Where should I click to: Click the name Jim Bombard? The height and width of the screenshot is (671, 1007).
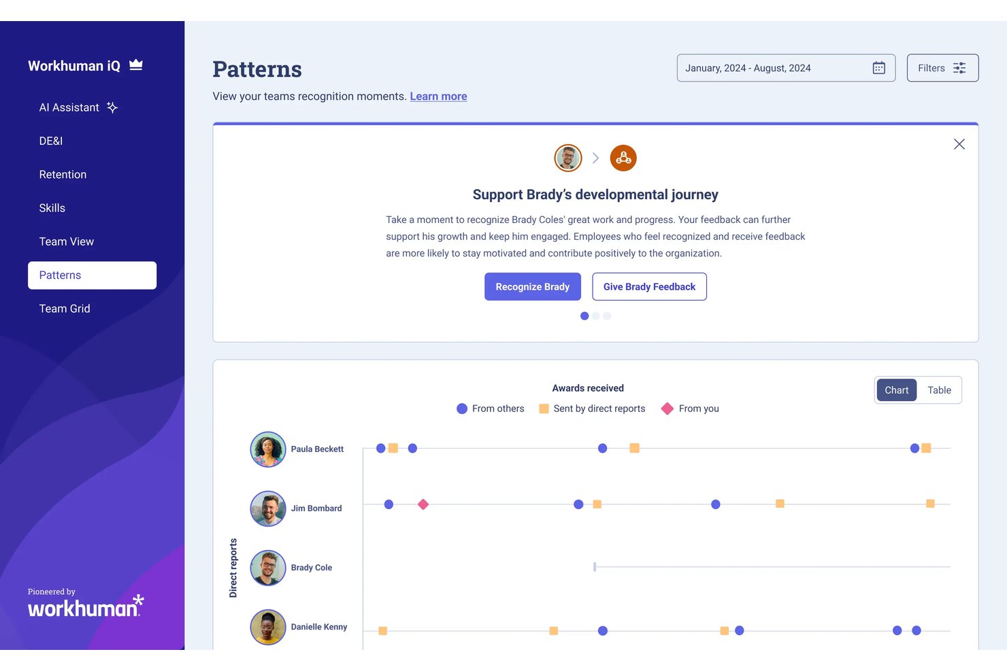click(316, 509)
